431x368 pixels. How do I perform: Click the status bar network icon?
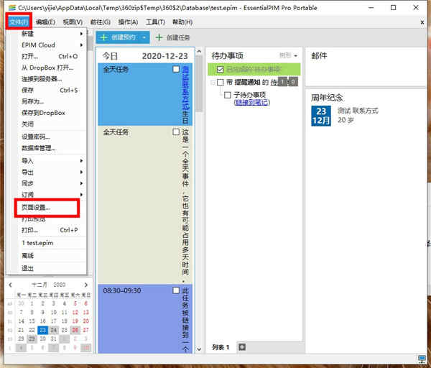[422, 359]
